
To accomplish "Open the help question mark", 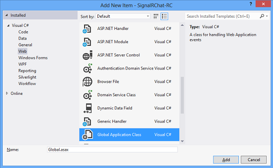I will pyautogui.click(x=251, y=4).
